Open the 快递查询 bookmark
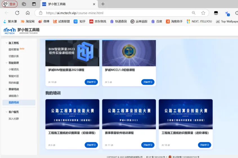The width and height of the screenshot is (238, 158). pos(118,22)
